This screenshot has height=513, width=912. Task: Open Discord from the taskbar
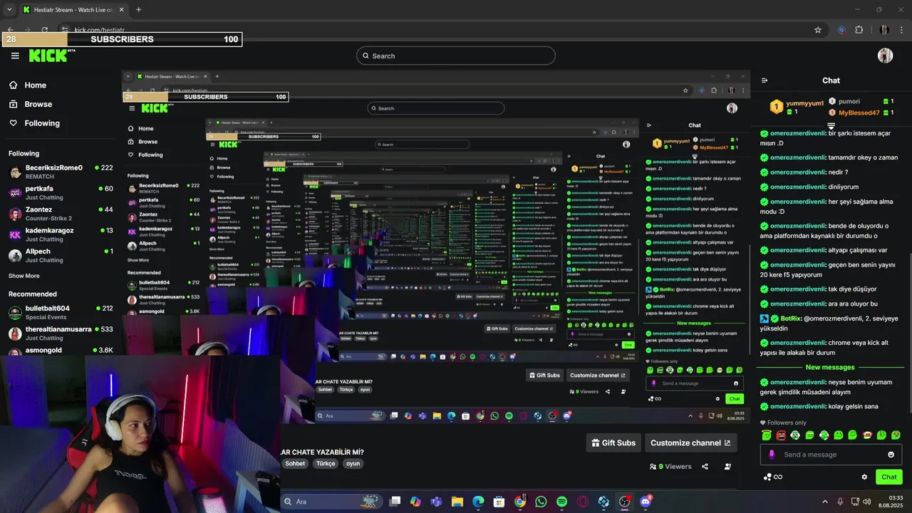point(646,502)
